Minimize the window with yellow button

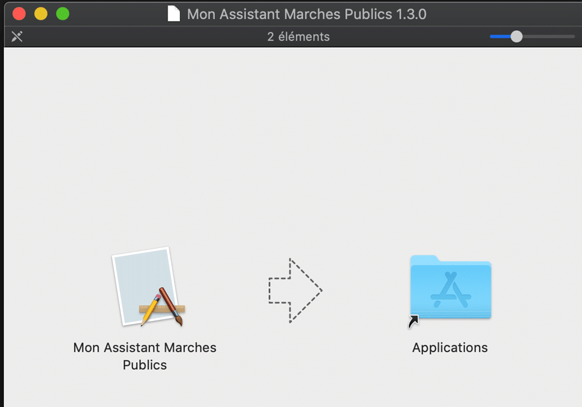41,14
